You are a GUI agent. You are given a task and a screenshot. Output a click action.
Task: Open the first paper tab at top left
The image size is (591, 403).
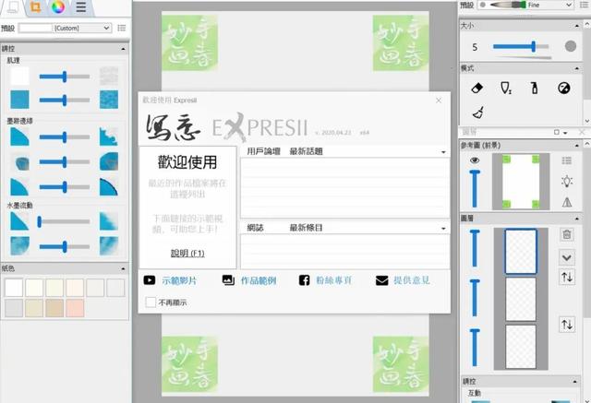(13, 6)
